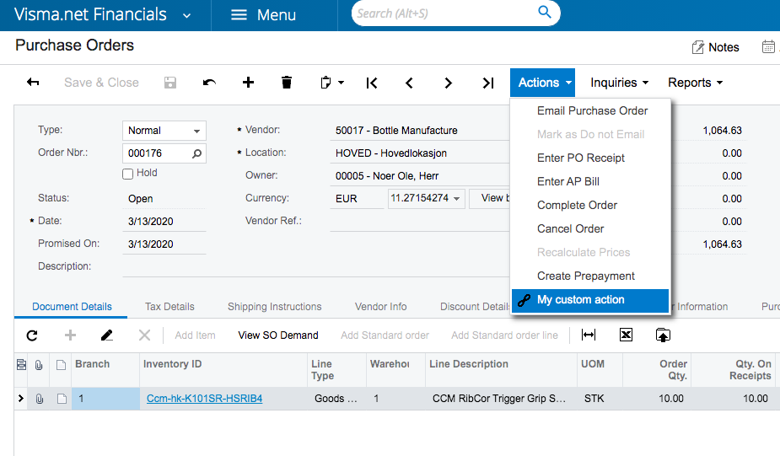Export grid to Excel icon
The image size is (780, 456).
click(x=626, y=335)
